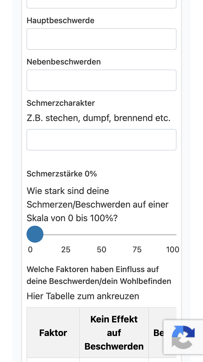Click the Welche Faktoren haben Einfluss heading

(99, 275)
